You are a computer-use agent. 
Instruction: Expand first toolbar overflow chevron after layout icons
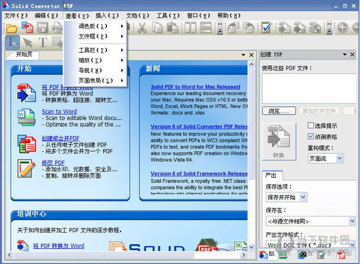220,27
